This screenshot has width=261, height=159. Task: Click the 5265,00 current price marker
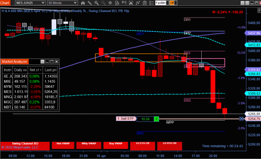[x=253, y=114]
